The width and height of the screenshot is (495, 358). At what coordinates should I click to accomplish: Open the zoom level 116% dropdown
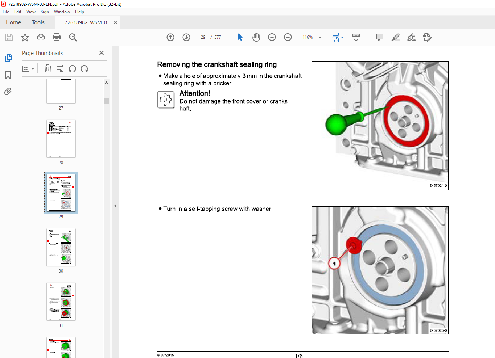(320, 37)
